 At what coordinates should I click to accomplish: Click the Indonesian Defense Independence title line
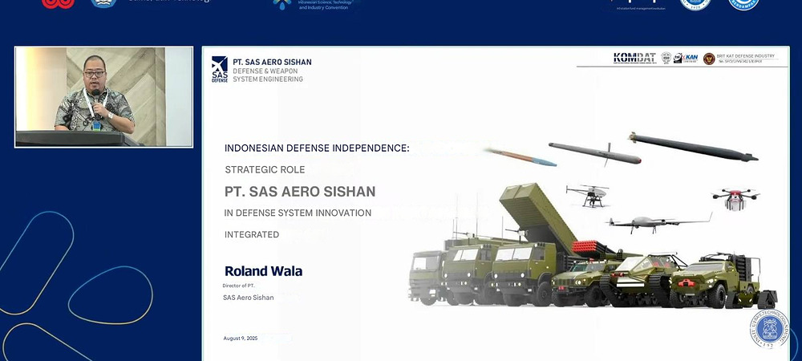(x=317, y=148)
